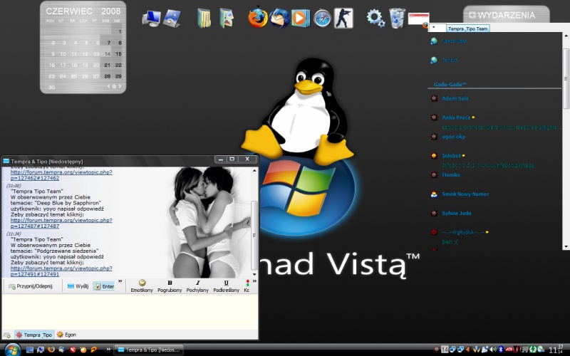Image resolution: width=570 pixels, height=356 pixels.
Task: Select contact Anka Praca
Action: click(456, 117)
